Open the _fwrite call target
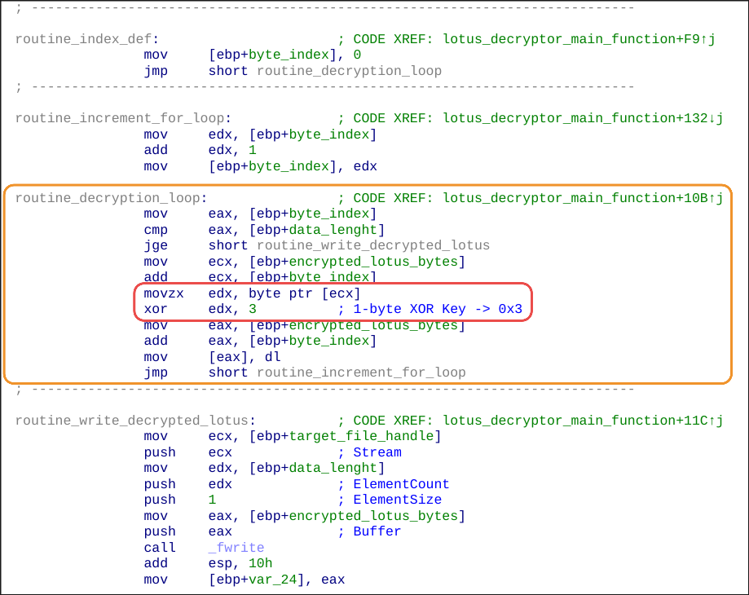 [236, 547]
